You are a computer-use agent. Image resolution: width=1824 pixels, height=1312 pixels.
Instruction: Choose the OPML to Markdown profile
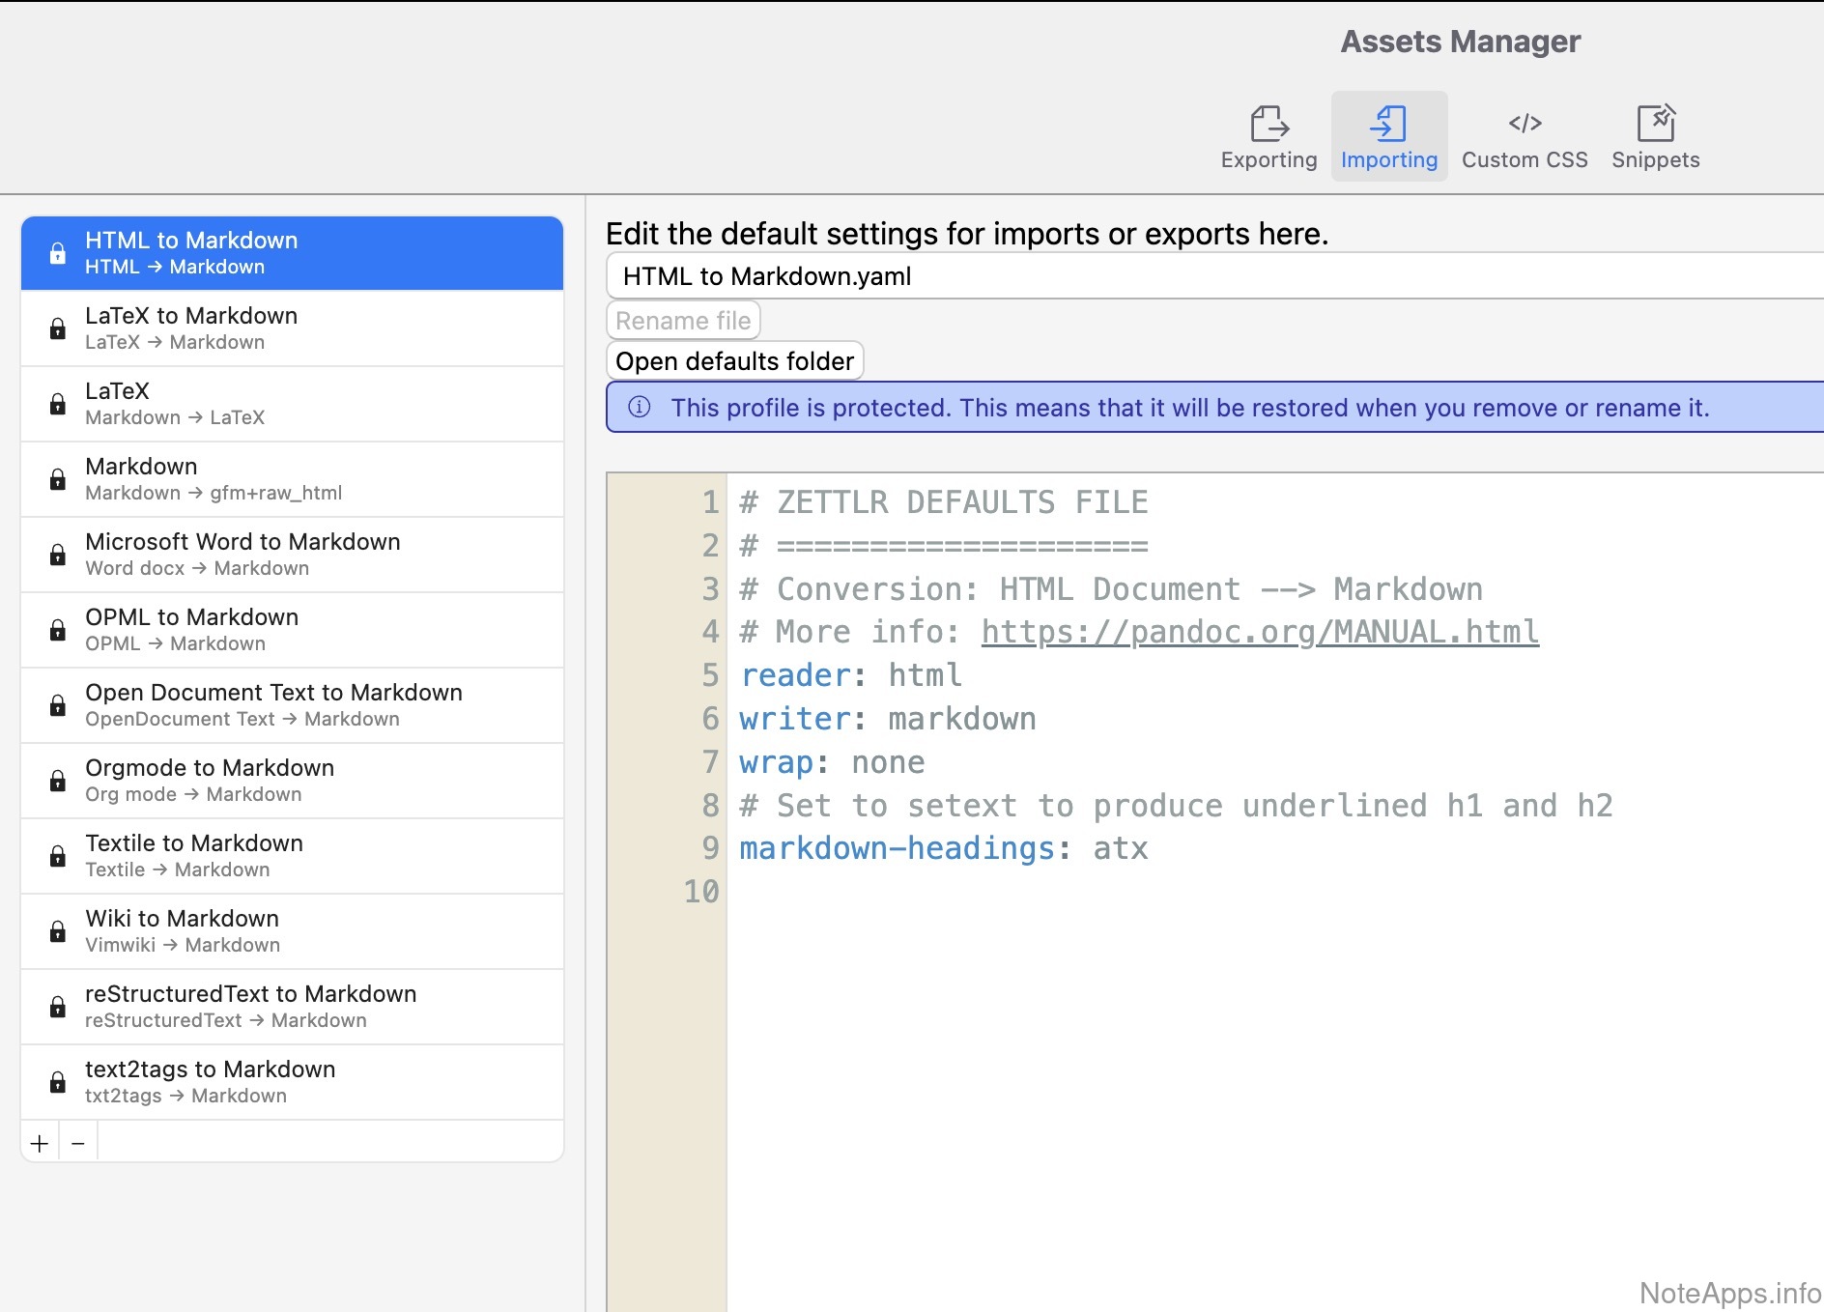(292, 630)
